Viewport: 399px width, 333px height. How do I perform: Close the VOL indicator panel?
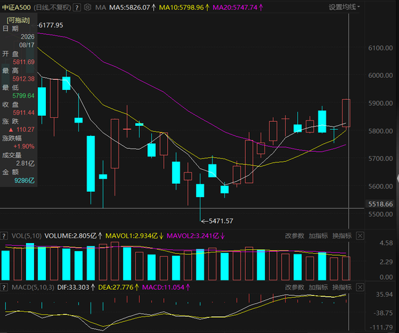(360, 236)
